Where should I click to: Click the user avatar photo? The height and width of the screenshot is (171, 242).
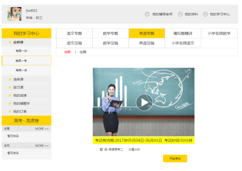(14, 14)
